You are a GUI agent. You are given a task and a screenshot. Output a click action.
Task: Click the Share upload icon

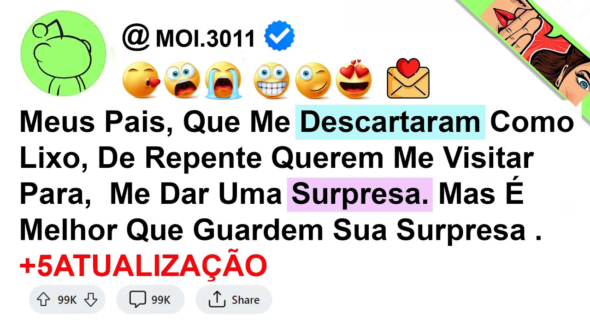pos(217,300)
